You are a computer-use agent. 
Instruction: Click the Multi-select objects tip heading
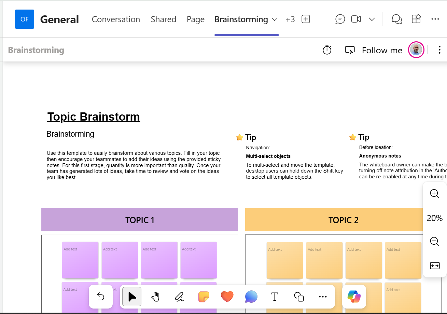[268, 156]
